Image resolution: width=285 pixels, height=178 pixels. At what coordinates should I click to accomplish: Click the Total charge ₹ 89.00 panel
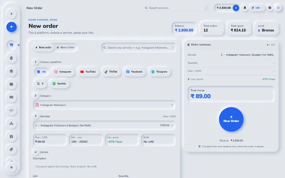pos(231,94)
